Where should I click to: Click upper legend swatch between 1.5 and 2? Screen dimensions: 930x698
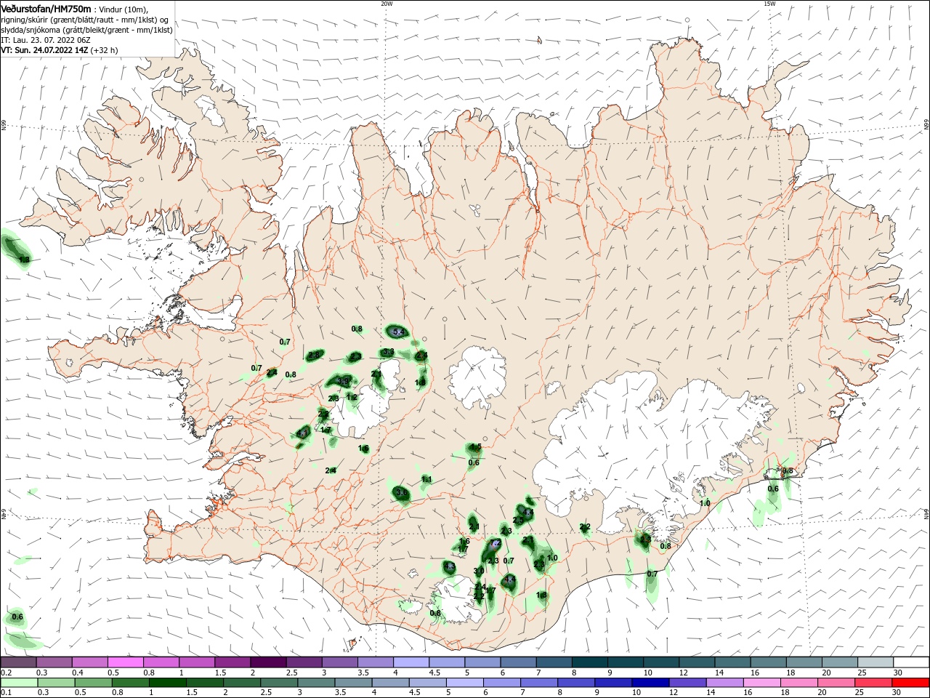pos(232,662)
